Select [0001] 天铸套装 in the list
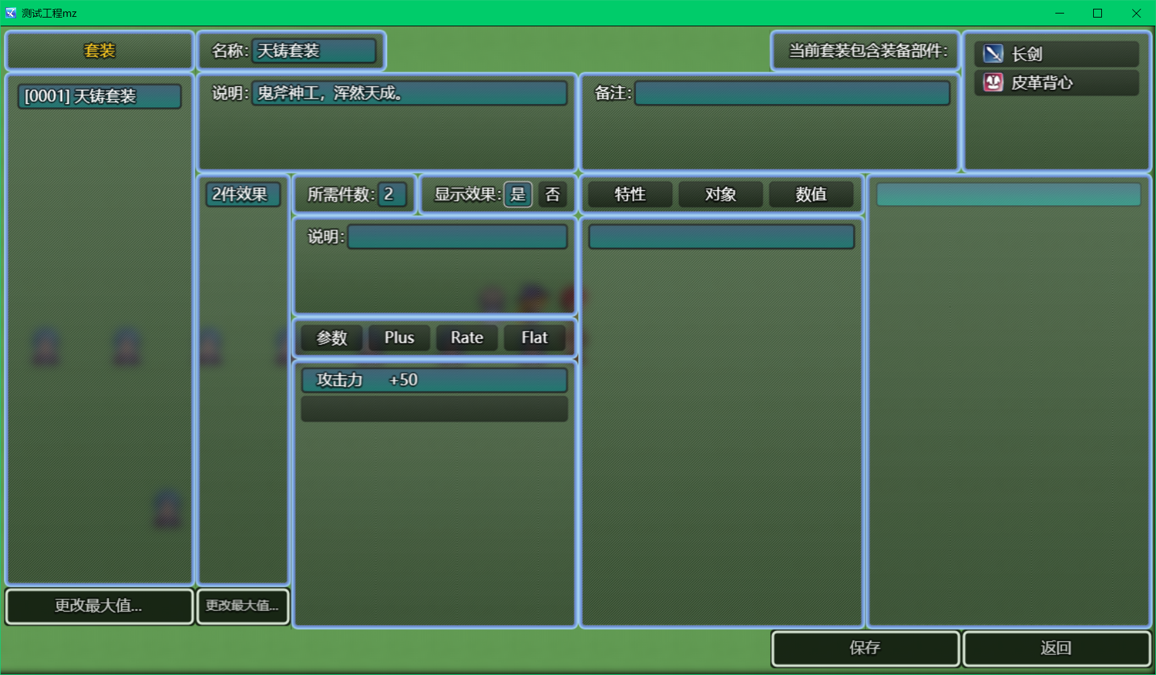The image size is (1156, 675). click(x=99, y=96)
